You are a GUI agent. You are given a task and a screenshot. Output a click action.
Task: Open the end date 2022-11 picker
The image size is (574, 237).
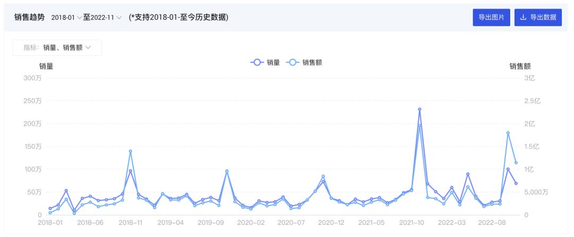tap(103, 18)
